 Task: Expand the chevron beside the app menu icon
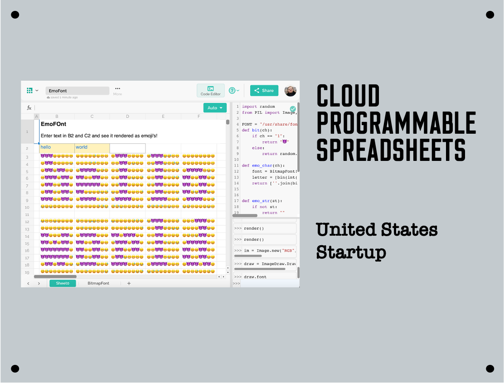coord(37,91)
